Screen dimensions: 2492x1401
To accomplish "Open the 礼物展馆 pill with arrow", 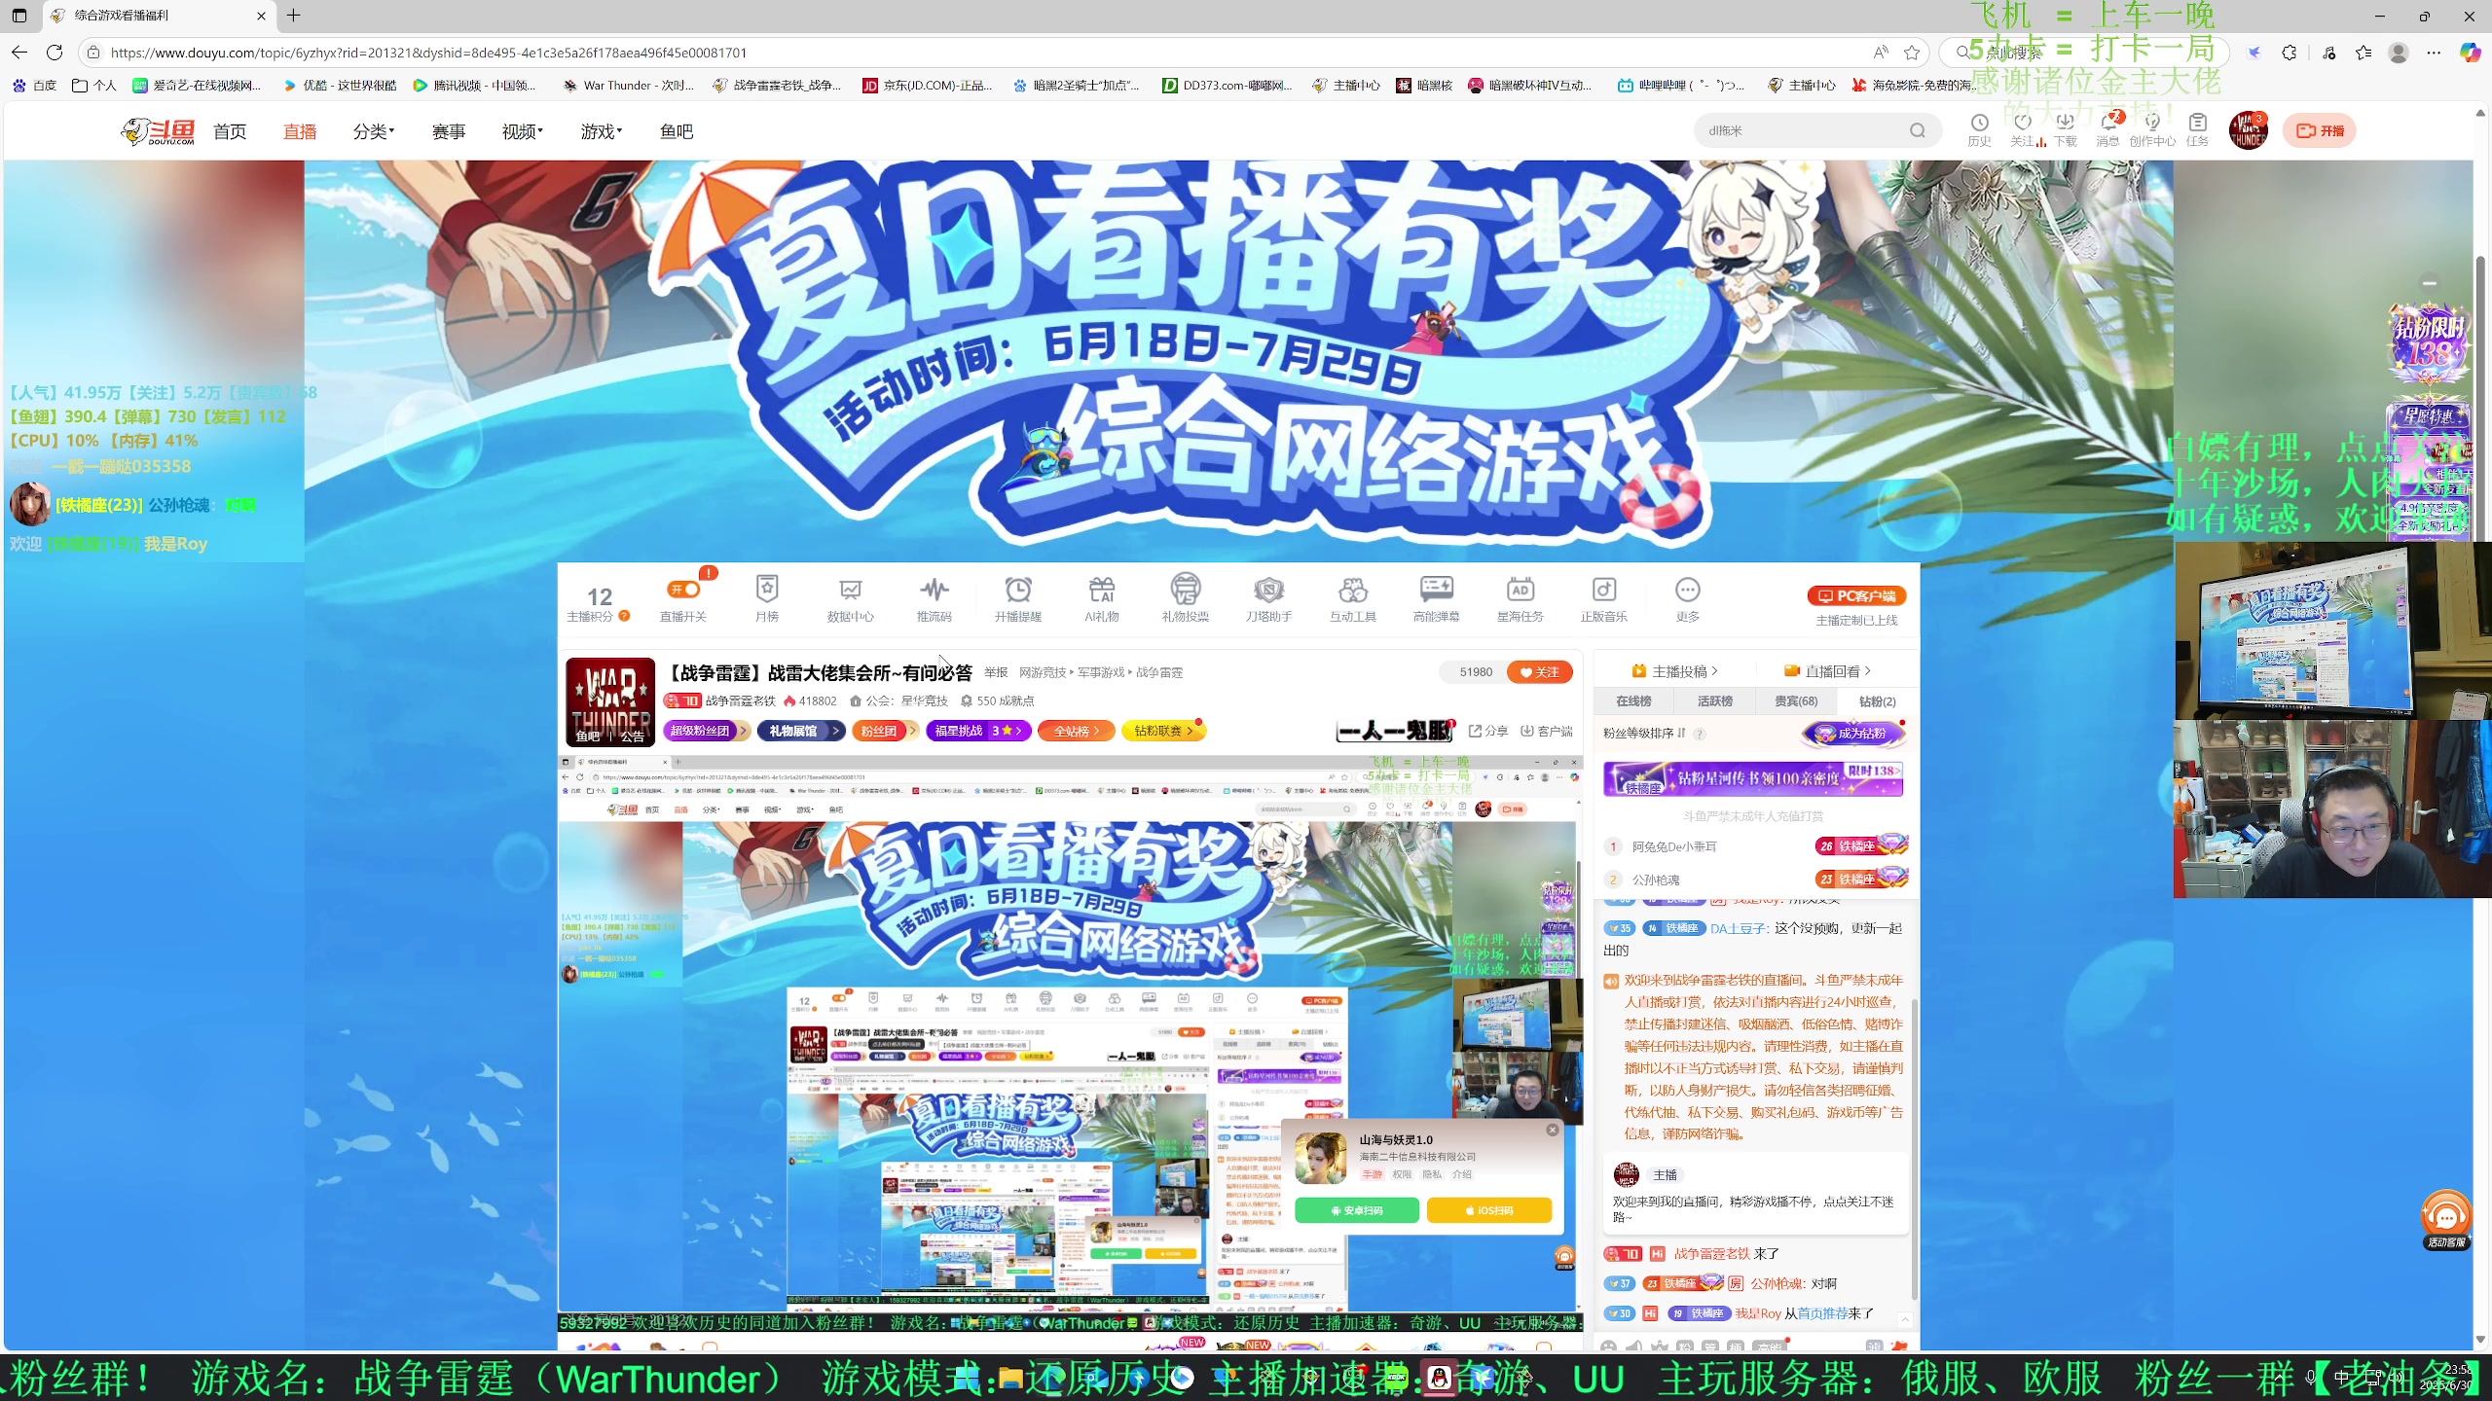I will pos(801,731).
